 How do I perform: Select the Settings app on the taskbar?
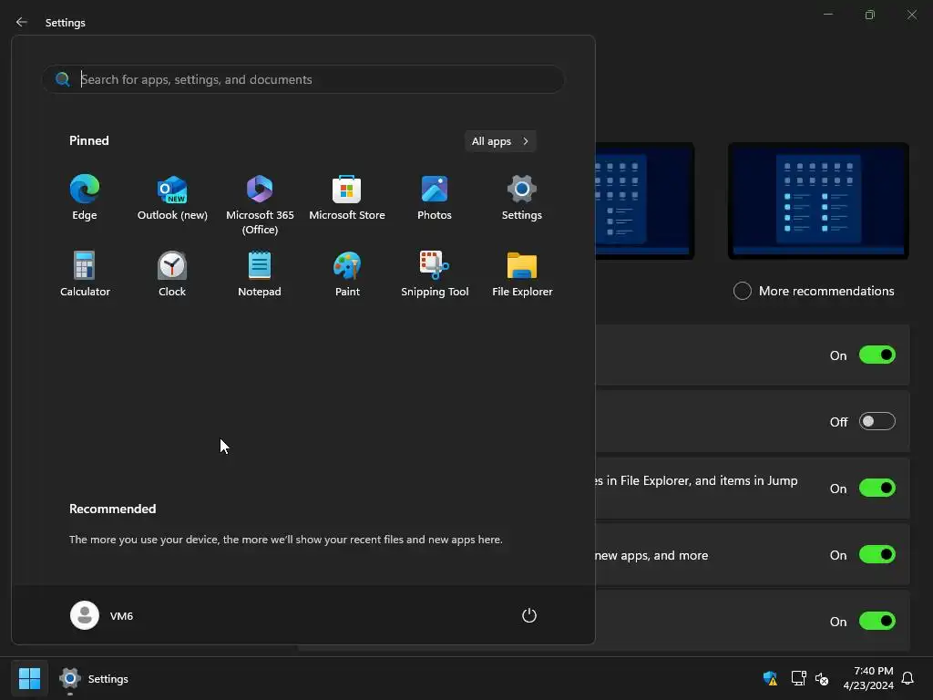coord(94,678)
